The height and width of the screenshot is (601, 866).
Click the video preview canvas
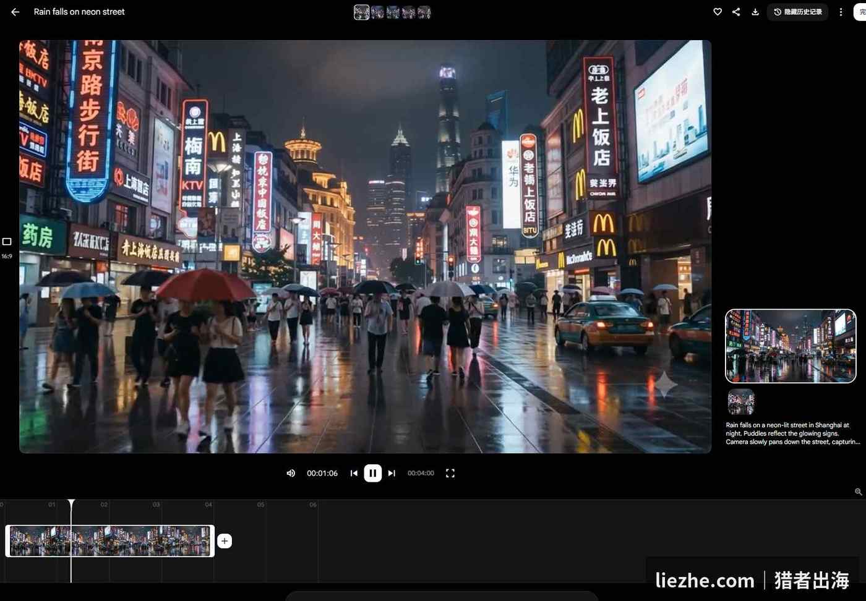click(x=365, y=247)
